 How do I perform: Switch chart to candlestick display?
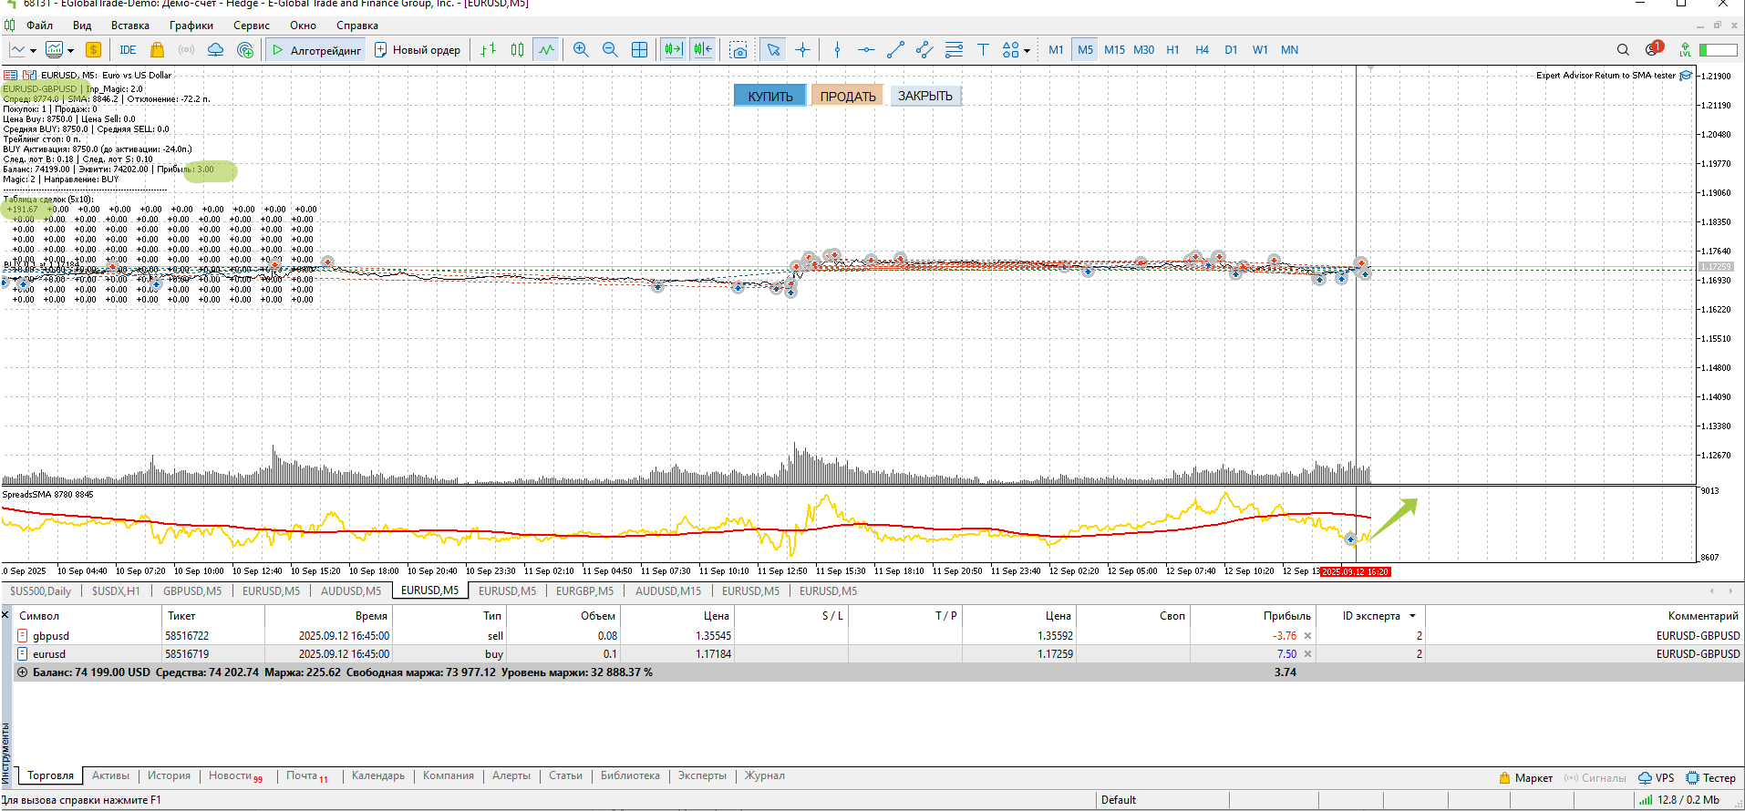(x=517, y=50)
